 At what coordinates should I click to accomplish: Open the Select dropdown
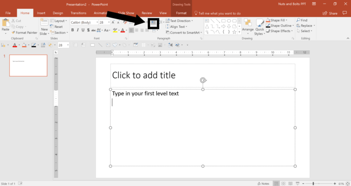click(304, 31)
